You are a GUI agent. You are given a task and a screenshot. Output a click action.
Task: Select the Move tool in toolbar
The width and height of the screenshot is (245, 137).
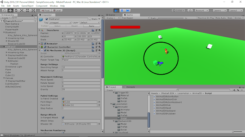click(x=10, y=10)
